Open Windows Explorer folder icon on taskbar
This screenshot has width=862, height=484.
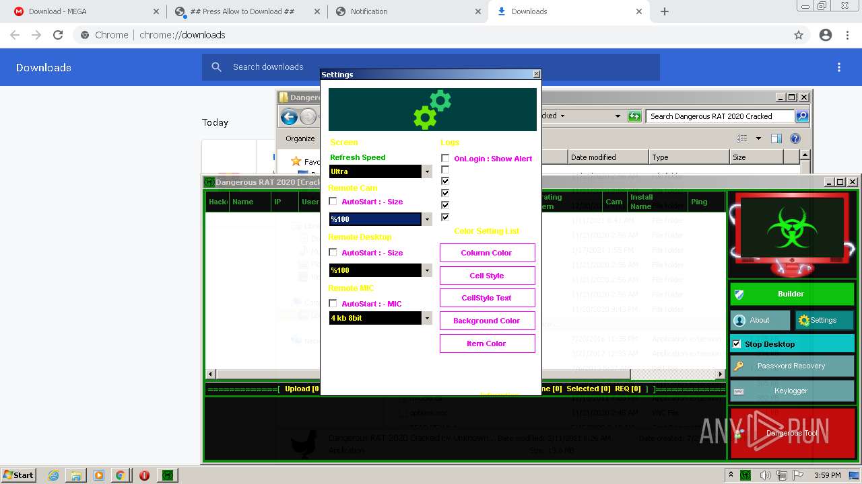click(76, 475)
